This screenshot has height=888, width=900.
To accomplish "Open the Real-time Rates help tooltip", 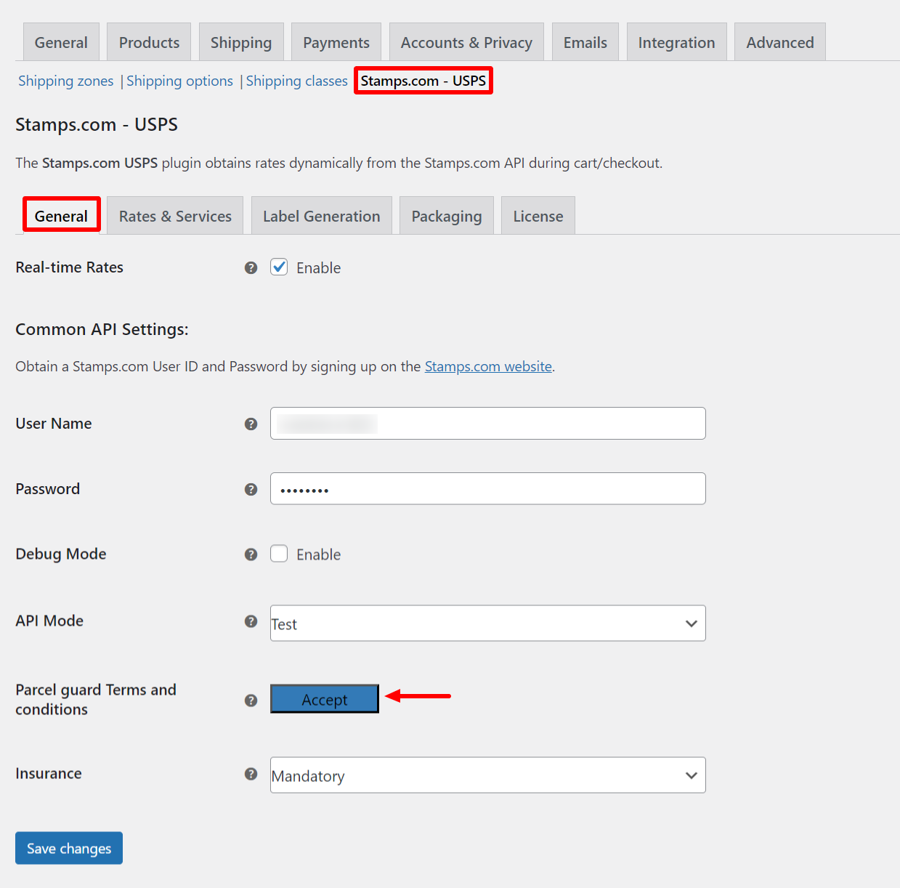I will [251, 267].
